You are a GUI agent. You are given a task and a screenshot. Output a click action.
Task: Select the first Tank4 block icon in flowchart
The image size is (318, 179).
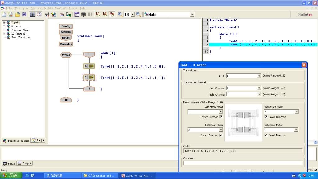pos(89,66)
